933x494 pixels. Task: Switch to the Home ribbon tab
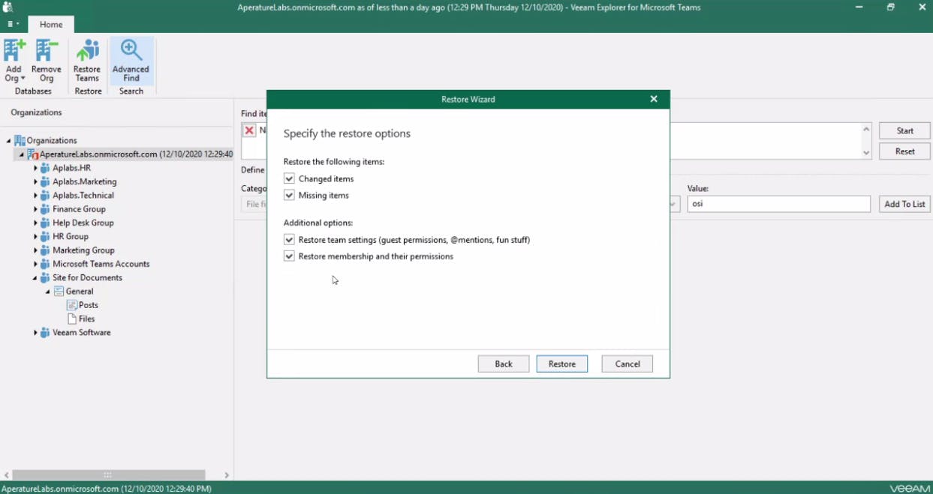[51, 24]
